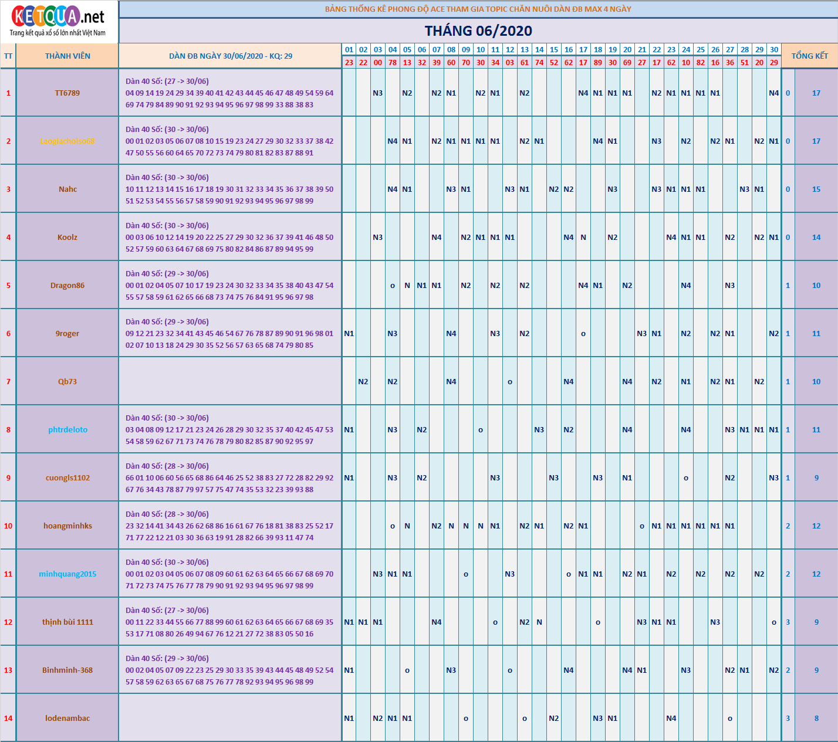
Task: Select member phtrdeloto
Action: [x=67, y=430]
